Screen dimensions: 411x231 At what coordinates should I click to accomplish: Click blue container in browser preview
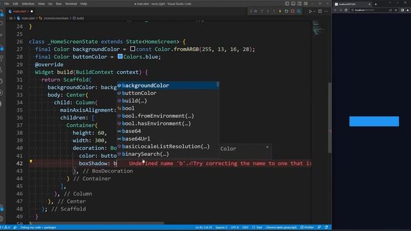[374, 121]
